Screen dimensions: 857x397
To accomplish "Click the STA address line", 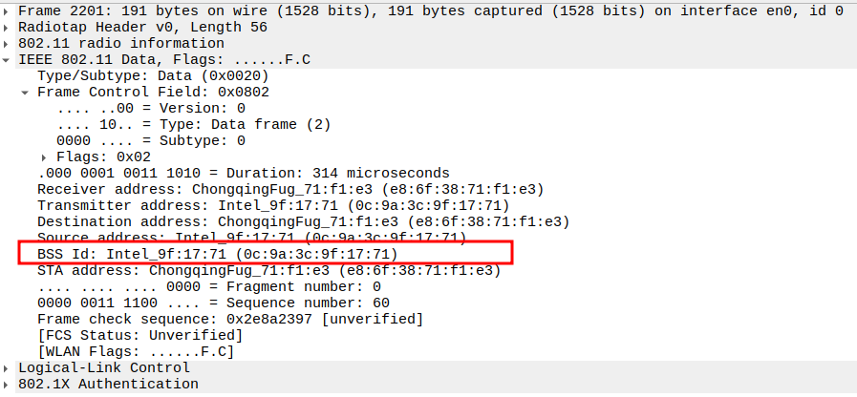I will tap(268, 270).
